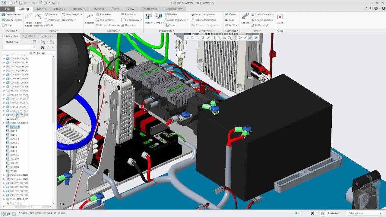Open Model Tree settings hammer icon
Image resolution: width=386 pixels, height=217 pixels.
click(x=35, y=42)
